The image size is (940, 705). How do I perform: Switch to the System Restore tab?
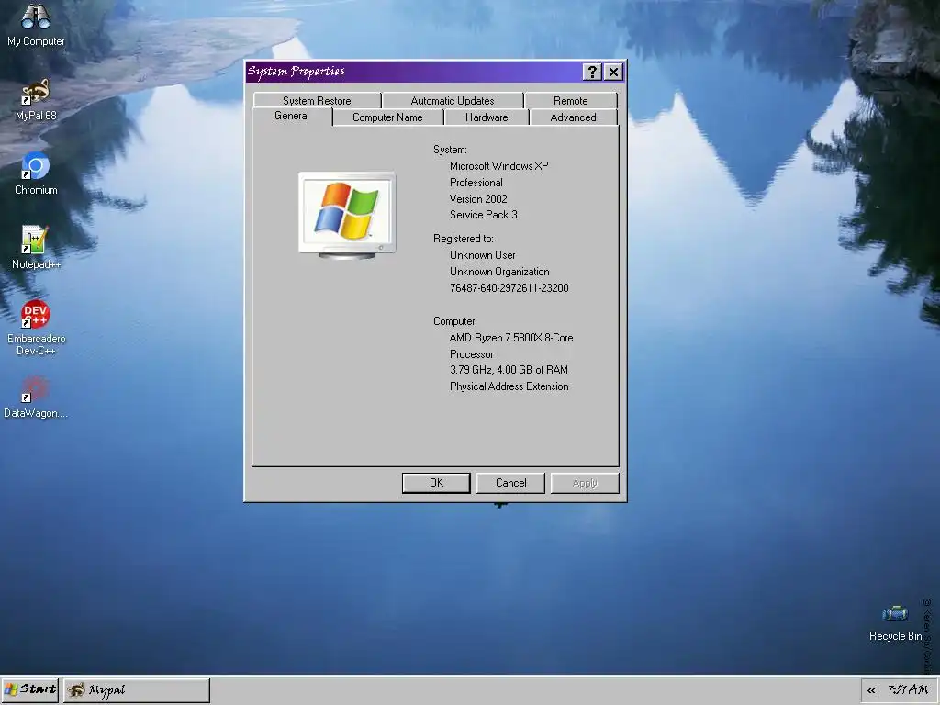[x=317, y=101]
